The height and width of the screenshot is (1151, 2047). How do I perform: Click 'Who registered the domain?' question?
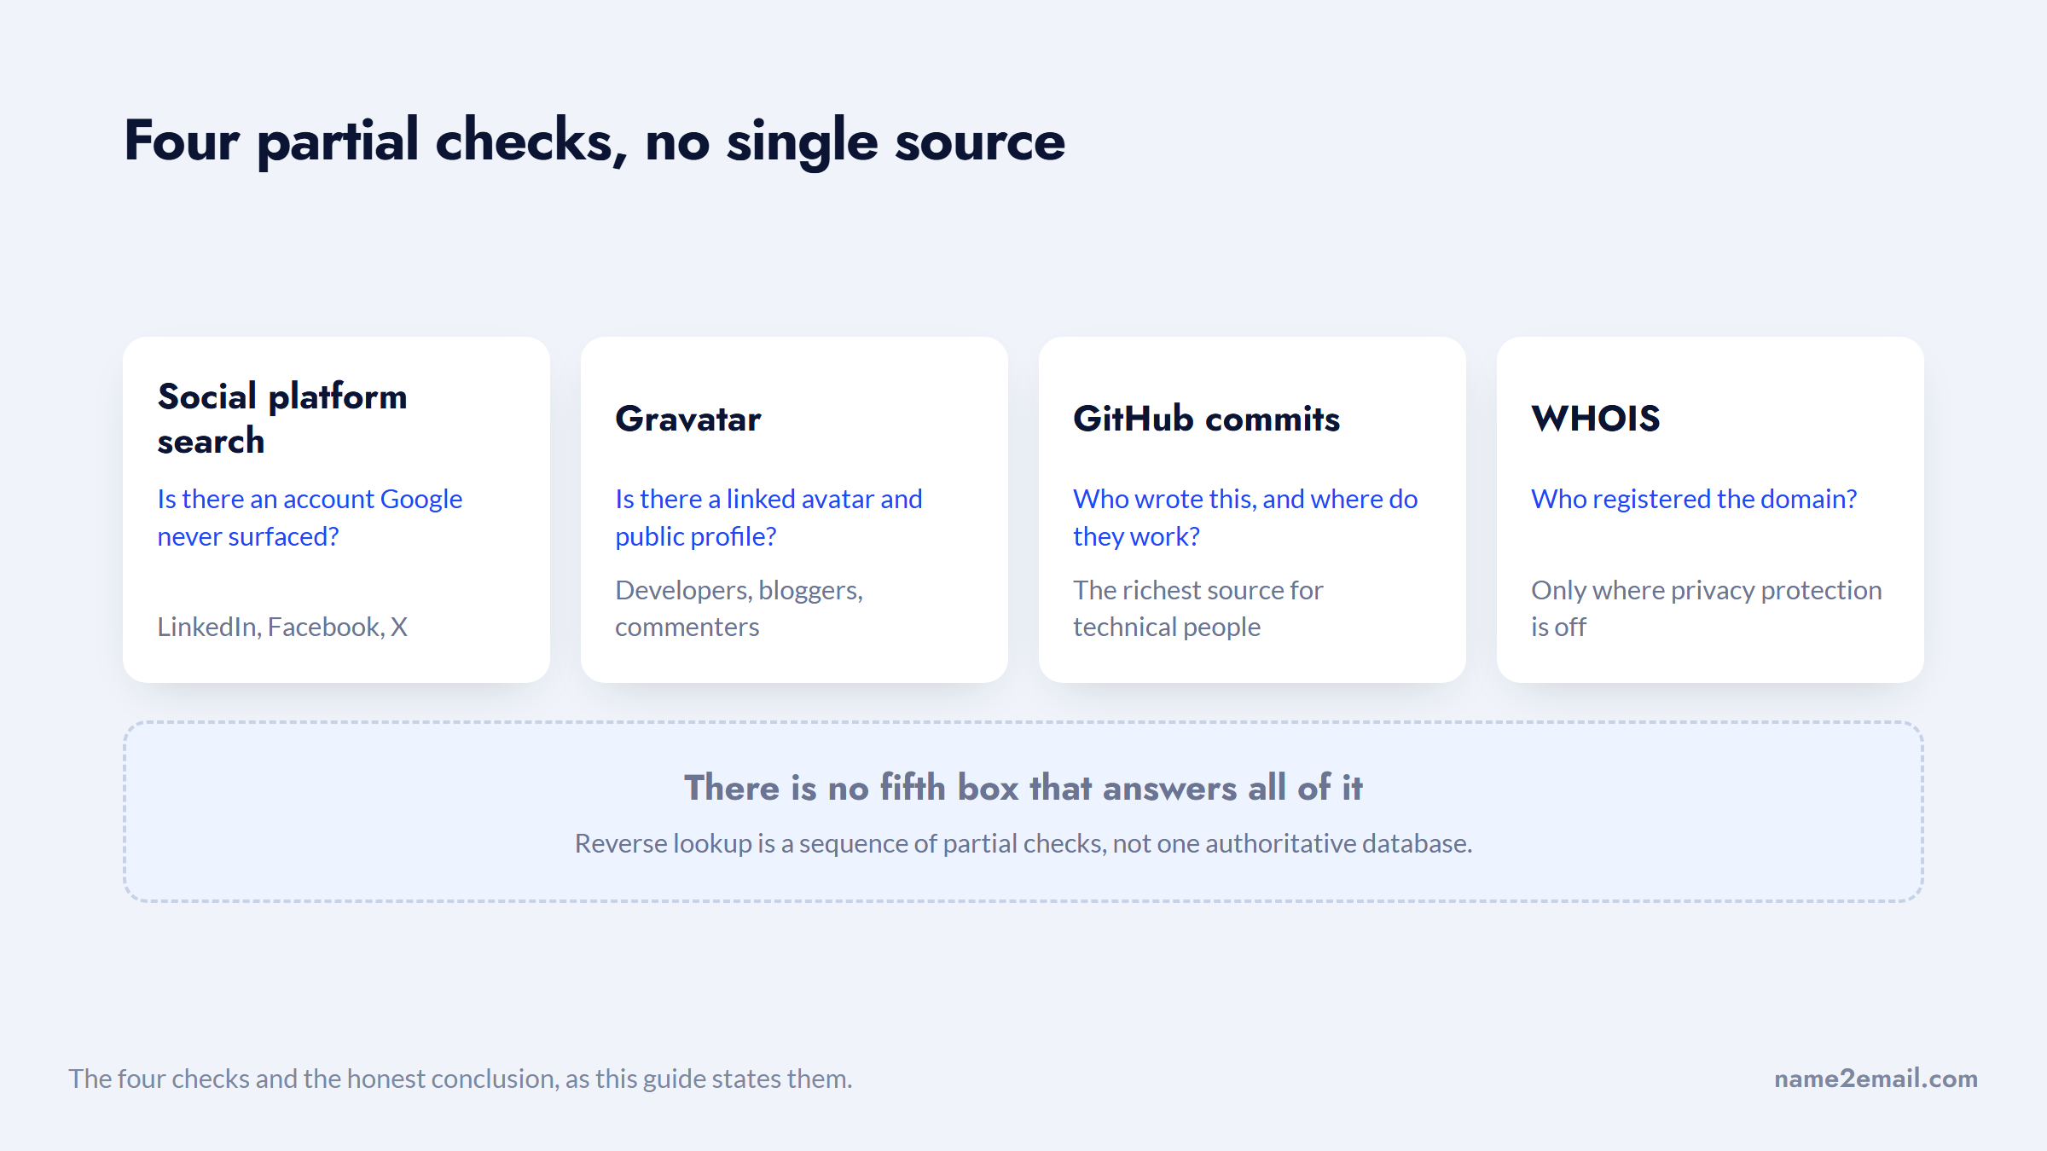1694,499
